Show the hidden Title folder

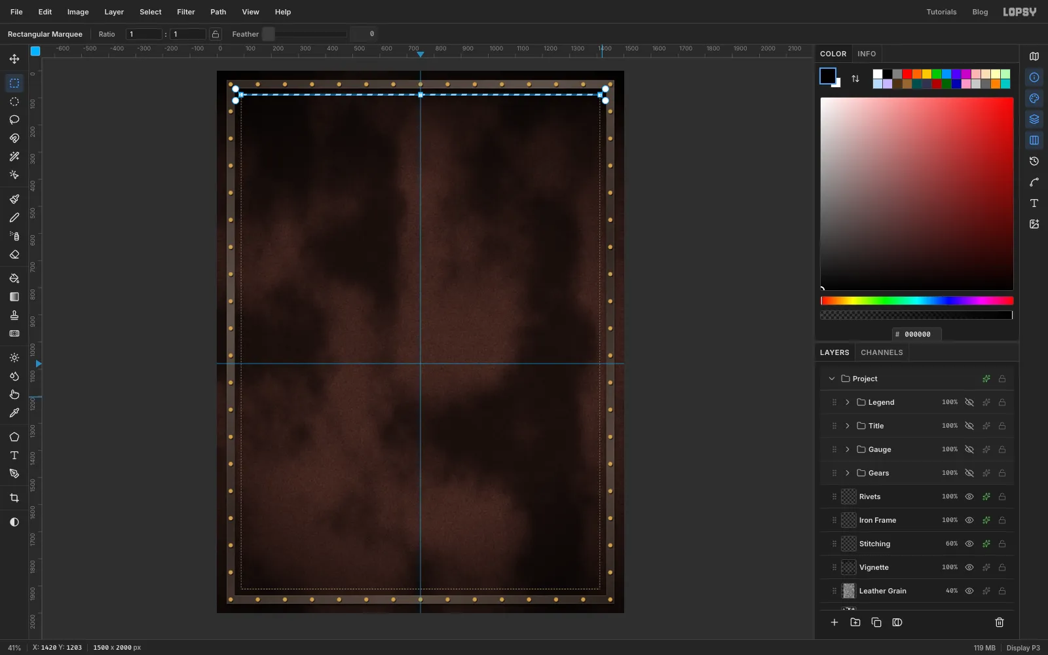[x=969, y=426]
